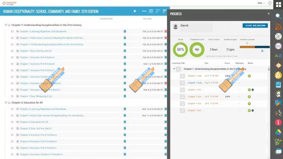
Task: Open the calendar view icon in header
Action: [x=151, y=11]
